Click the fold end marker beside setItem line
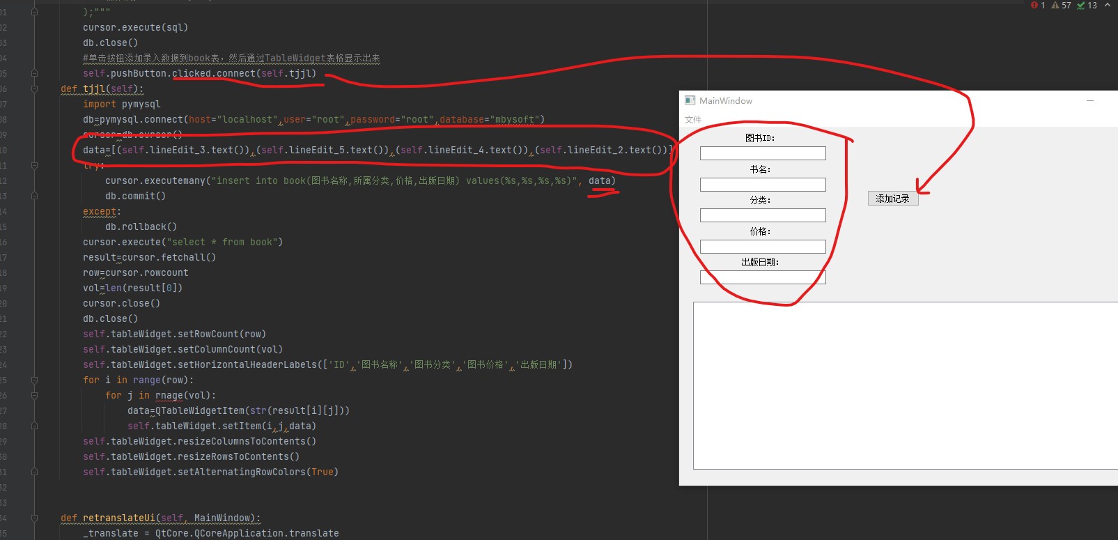Viewport: 1118px width, 540px height. [34, 426]
